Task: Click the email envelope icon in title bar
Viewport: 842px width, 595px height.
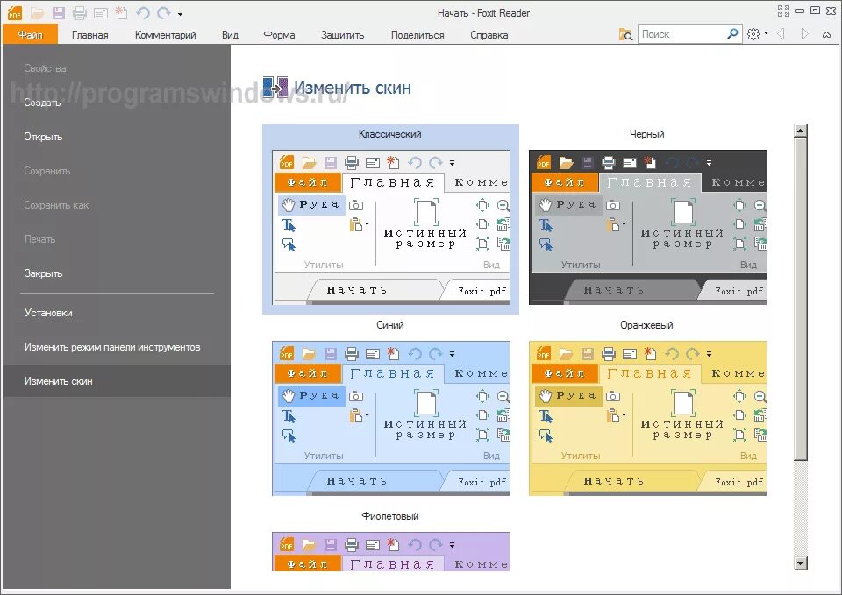Action: click(x=100, y=12)
